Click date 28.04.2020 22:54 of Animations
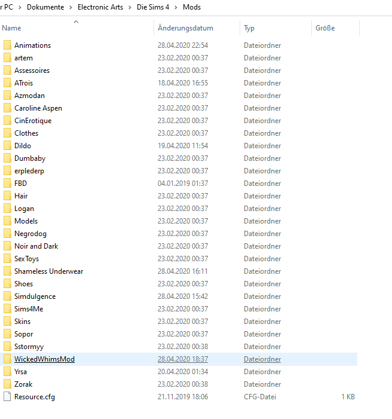392x419 pixels. [x=183, y=45]
